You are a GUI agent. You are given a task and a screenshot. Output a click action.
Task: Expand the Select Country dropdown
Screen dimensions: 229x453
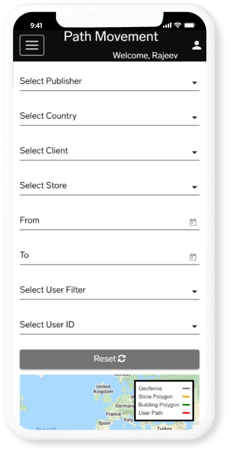(109, 116)
